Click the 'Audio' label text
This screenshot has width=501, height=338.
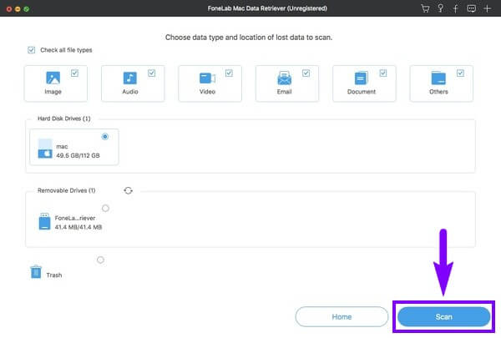pos(130,92)
